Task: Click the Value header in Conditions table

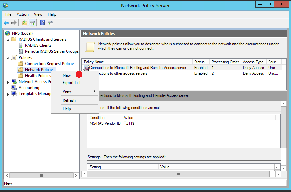Action: pos(198,118)
